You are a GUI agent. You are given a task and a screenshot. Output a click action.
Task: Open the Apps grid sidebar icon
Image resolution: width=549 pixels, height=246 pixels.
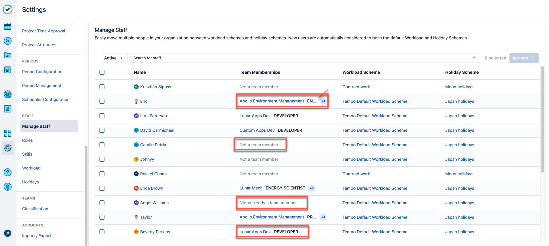click(x=8, y=133)
